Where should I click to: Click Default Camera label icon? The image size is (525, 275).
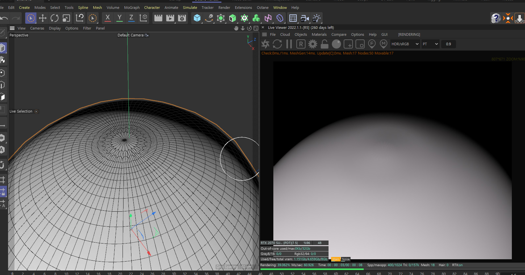(147, 35)
